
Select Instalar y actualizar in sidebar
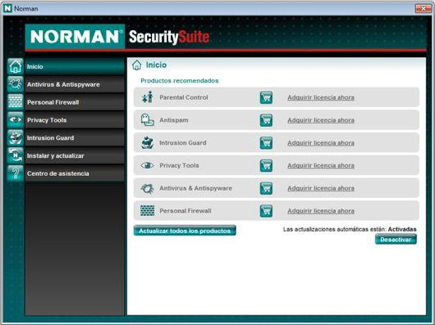[x=74, y=155]
